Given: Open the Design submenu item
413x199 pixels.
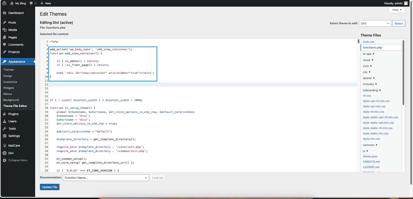Looking at the screenshot, I should [x=8, y=76].
